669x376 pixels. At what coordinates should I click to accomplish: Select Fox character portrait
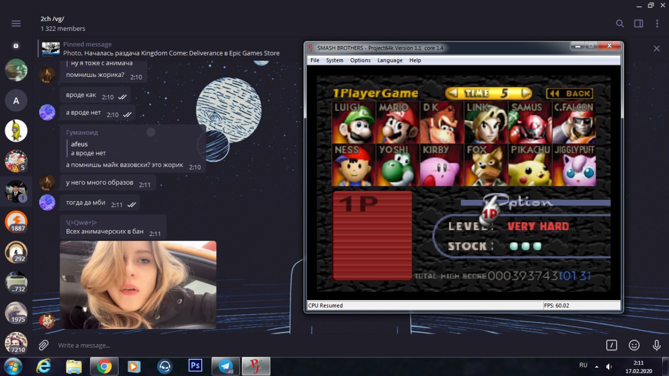pyautogui.click(x=486, y=165)
